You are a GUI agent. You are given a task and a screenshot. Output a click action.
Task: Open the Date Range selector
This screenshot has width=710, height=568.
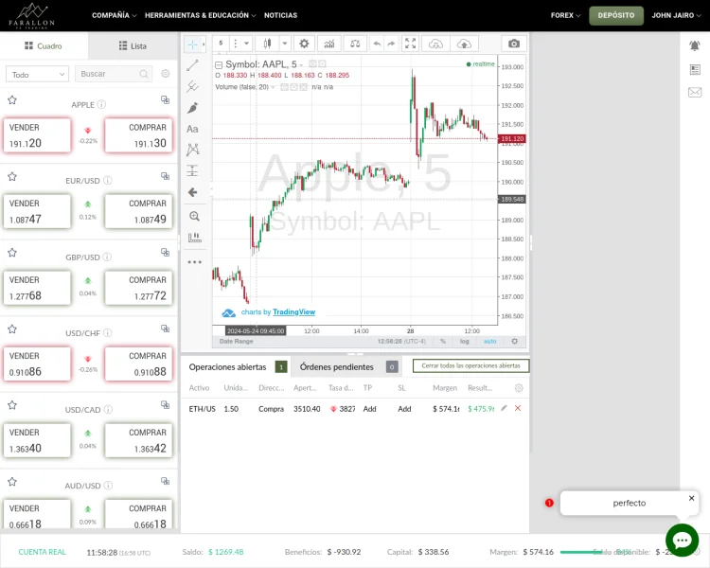tap(236, 341)
